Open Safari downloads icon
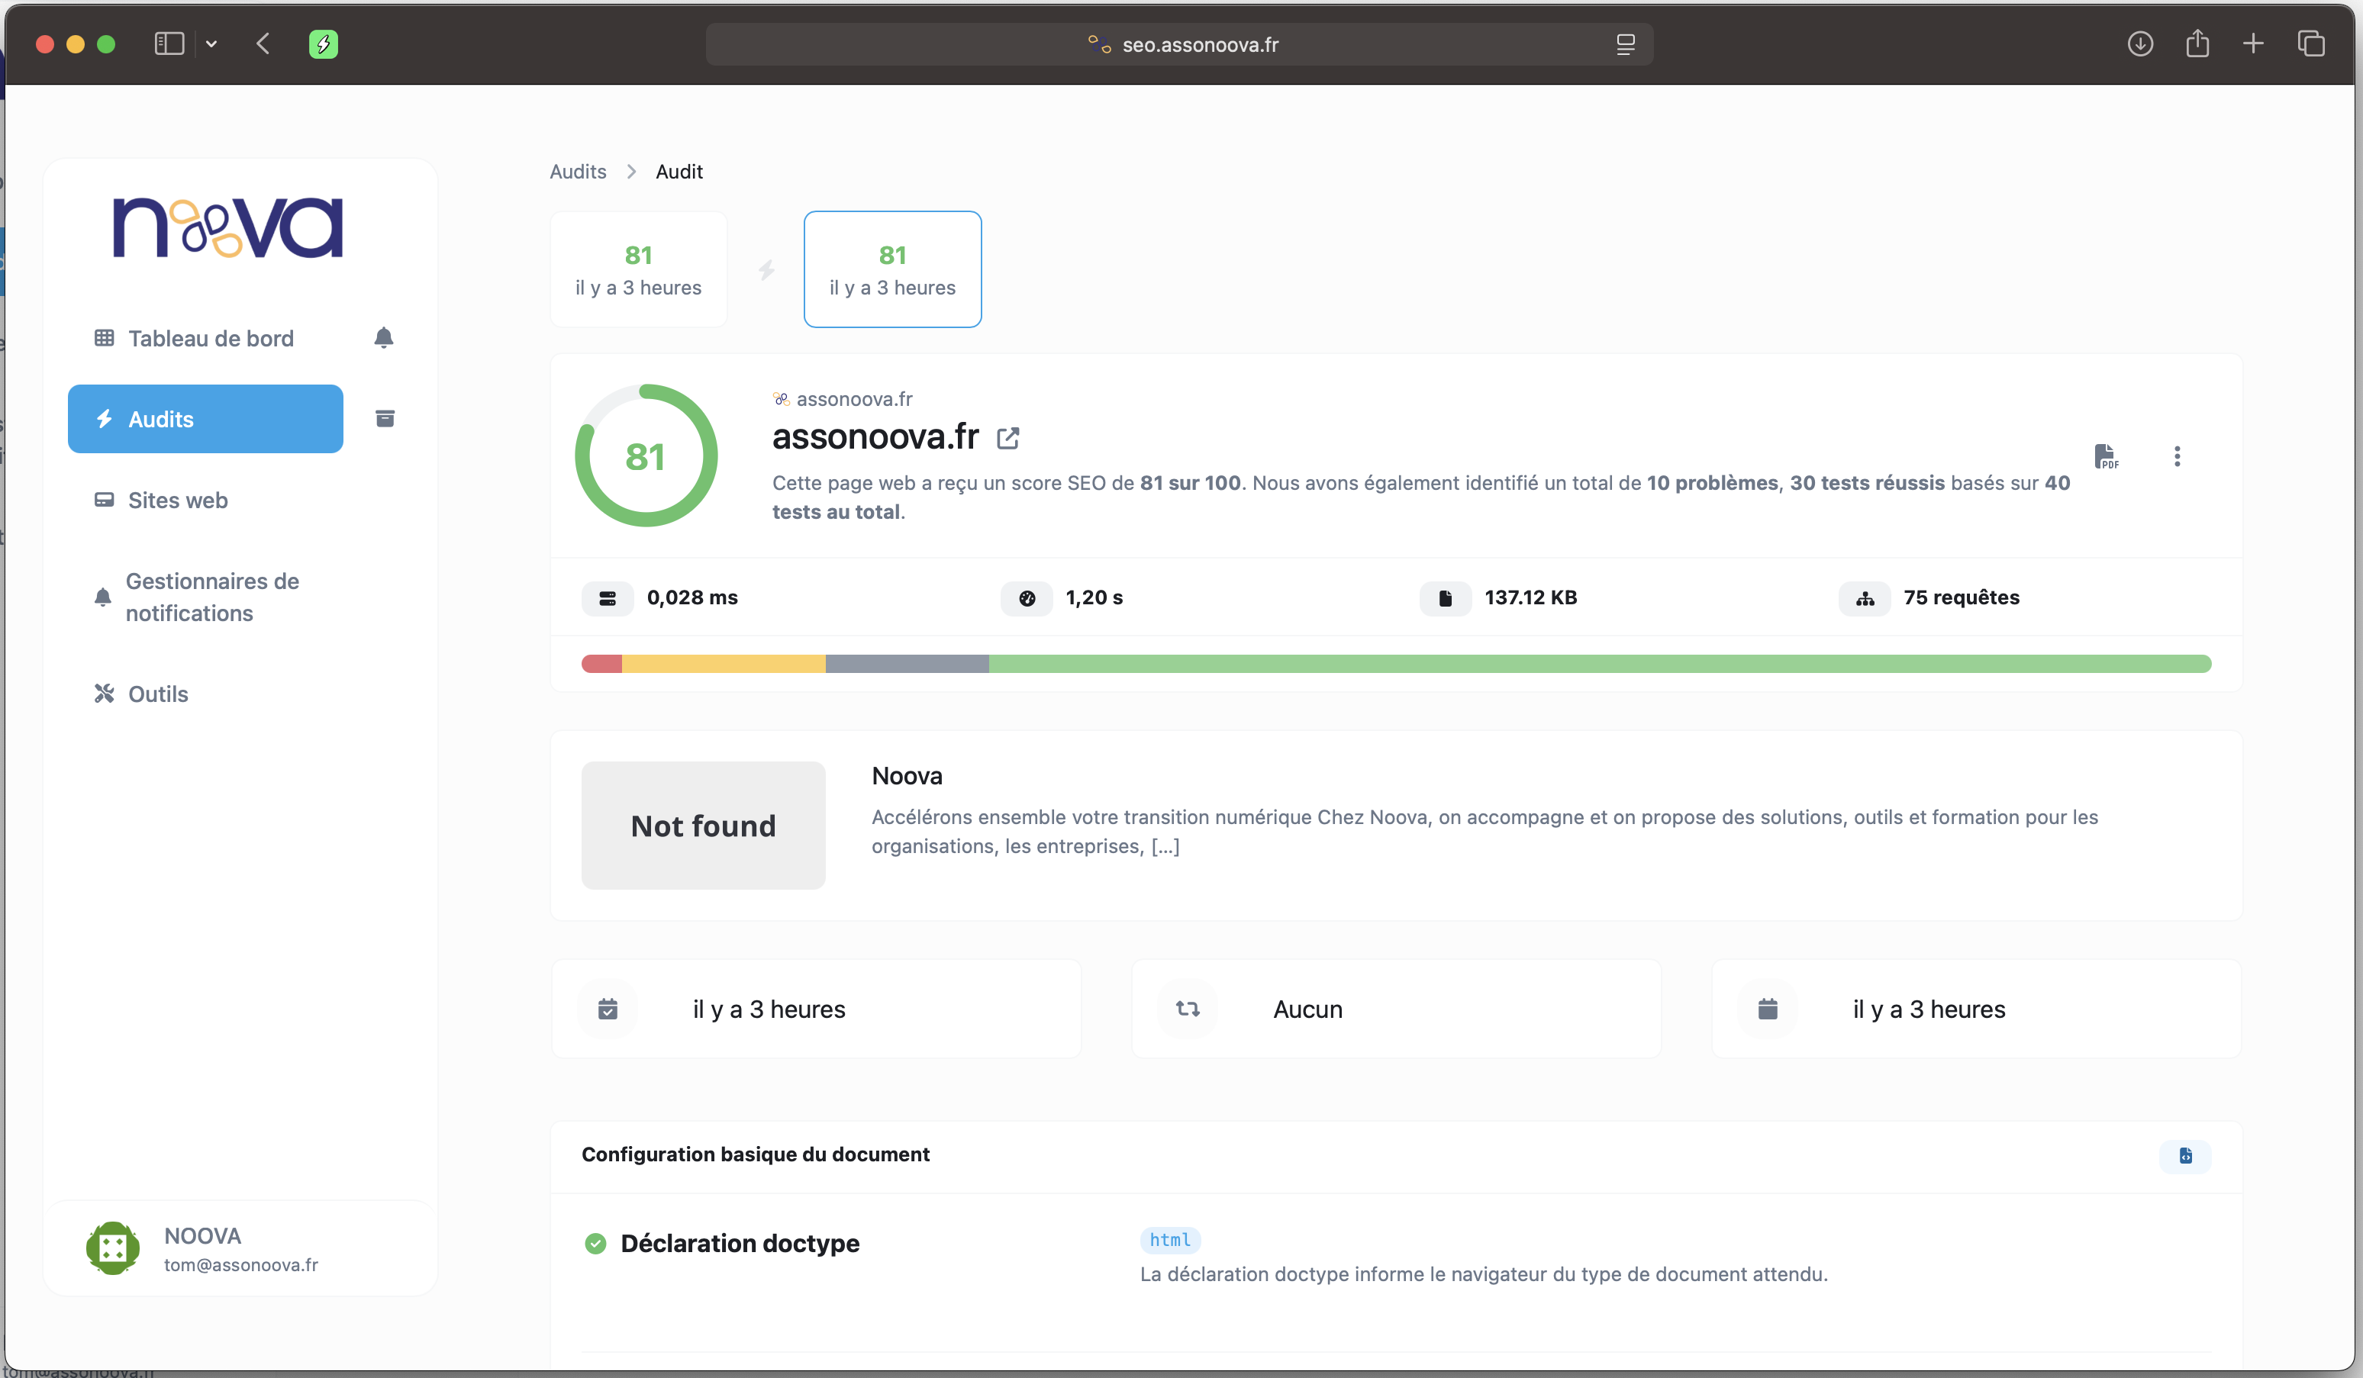The height and width of the screenshot is (1378, 2363). coord(2140,44)
